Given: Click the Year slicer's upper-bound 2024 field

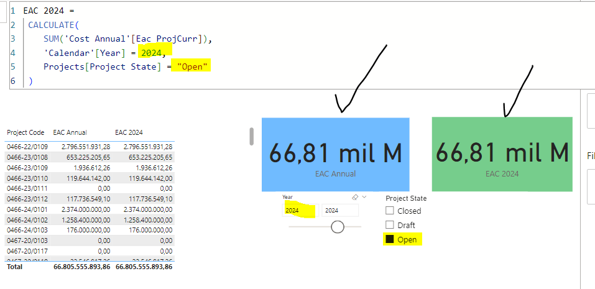Looking at the screenshot, I should tap(340, 211).
